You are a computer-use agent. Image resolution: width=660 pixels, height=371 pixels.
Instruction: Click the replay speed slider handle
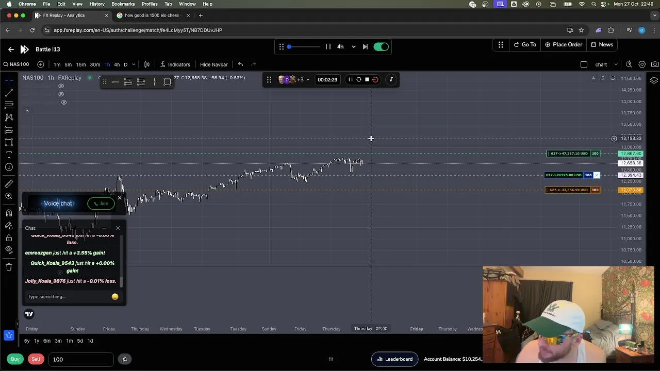pos(289,47)
